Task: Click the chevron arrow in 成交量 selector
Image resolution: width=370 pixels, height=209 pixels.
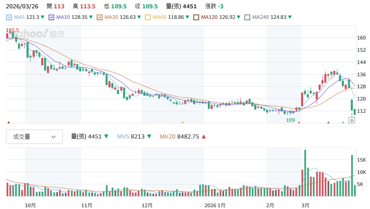Action: pyautogui.click(x=54, y=137)
